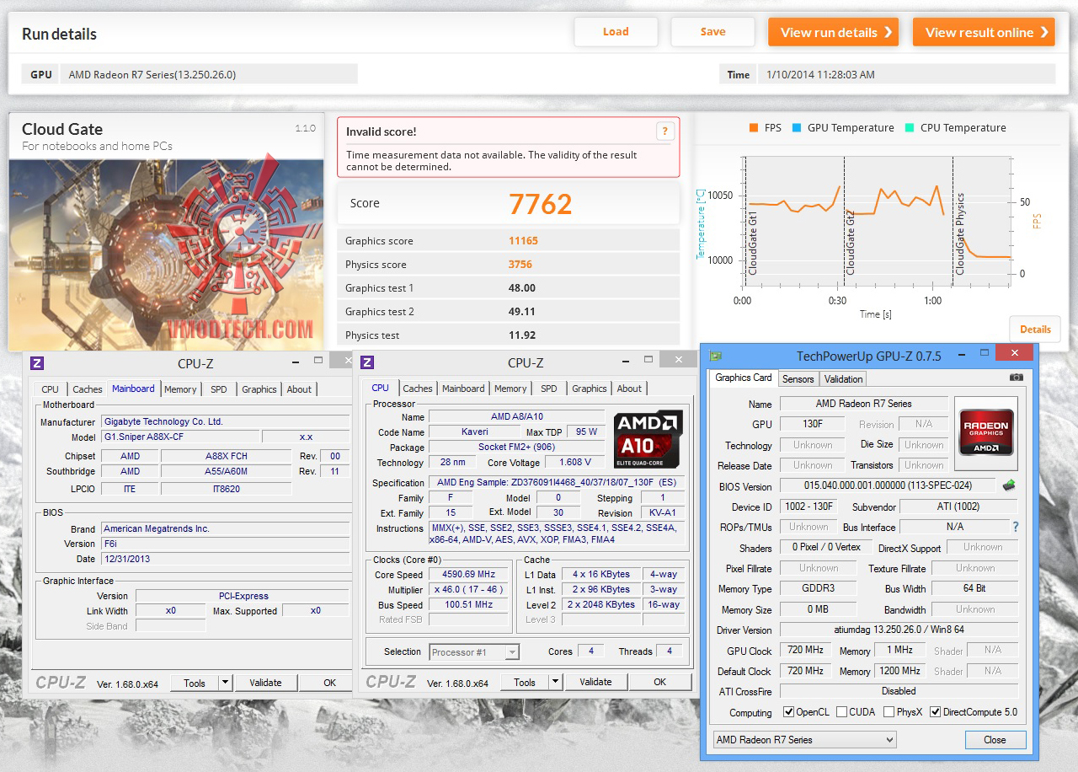Click the Model field G1.Sniper A88X-CF
The width and height of the screenshot is (1078, 772).
tap(180, 437)
